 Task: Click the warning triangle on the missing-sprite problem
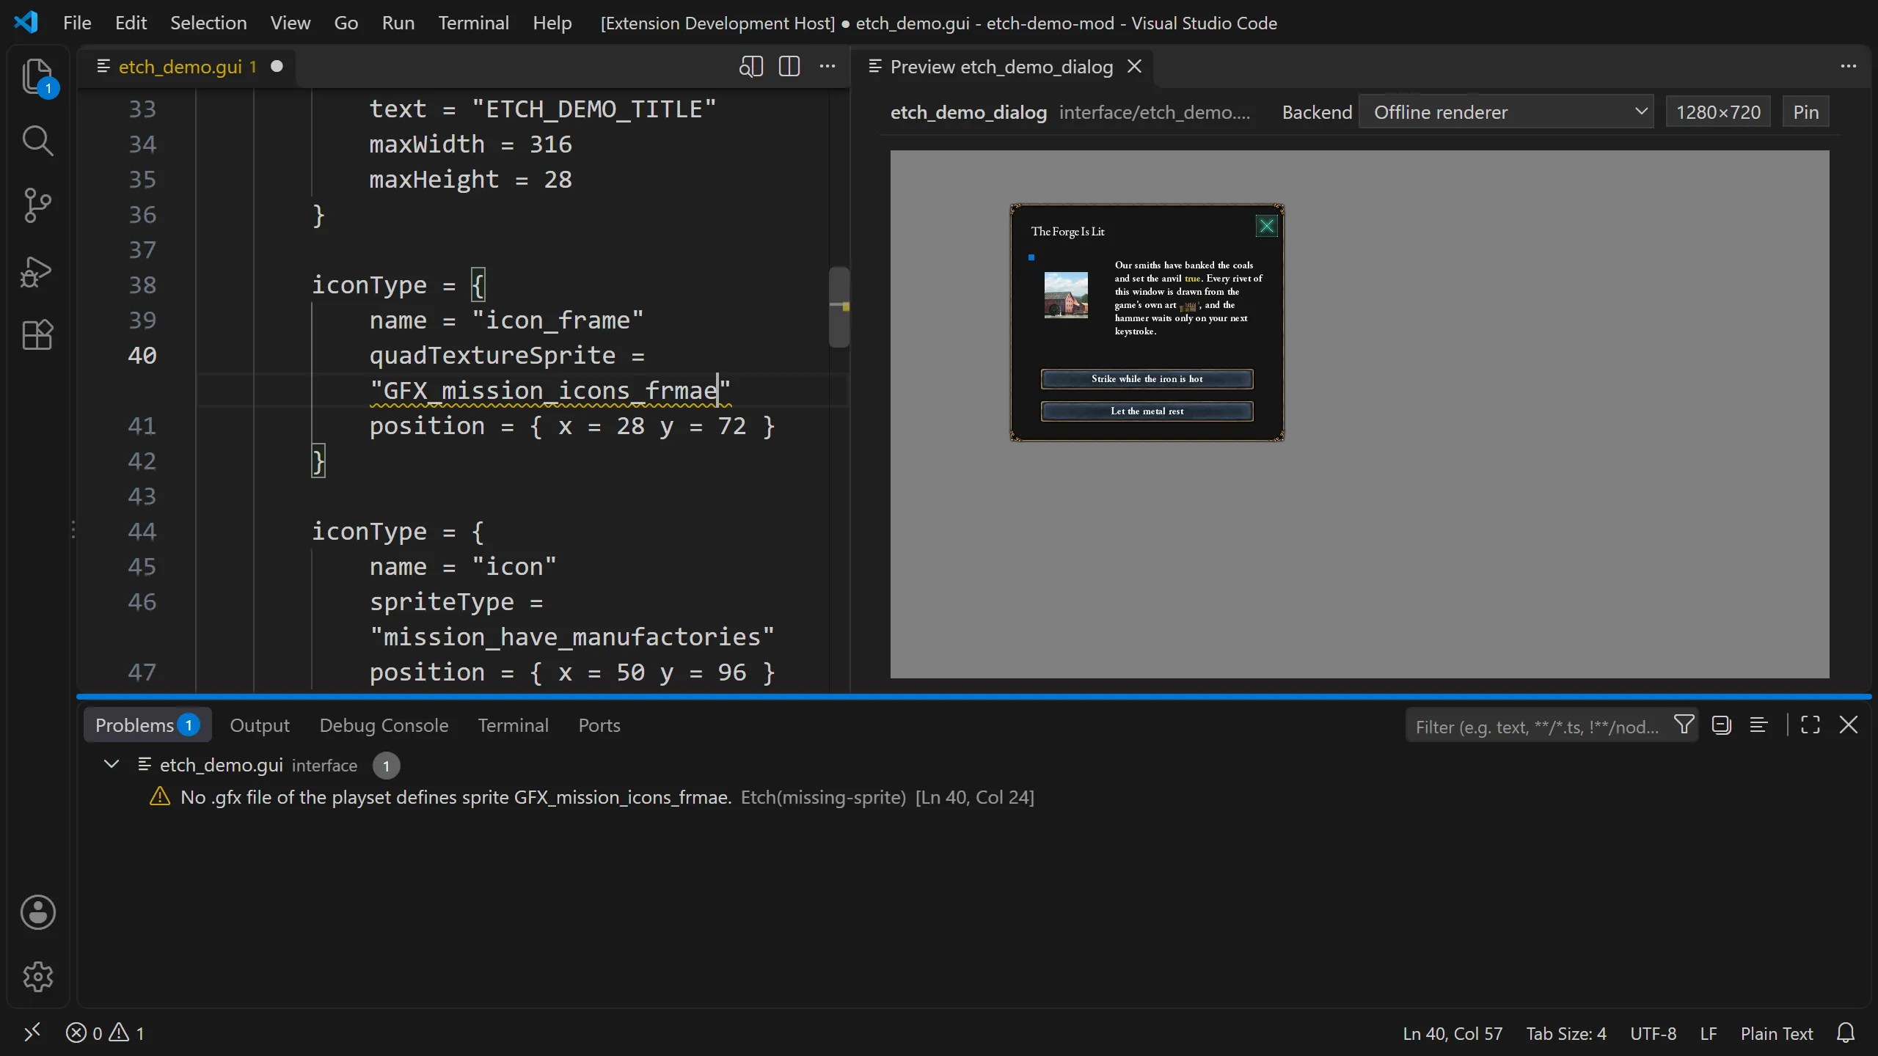pos(160,797)
